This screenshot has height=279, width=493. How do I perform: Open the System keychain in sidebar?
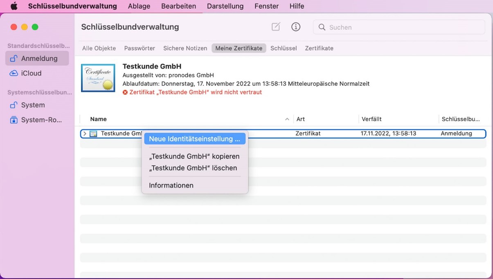click(x=33, y=105)
